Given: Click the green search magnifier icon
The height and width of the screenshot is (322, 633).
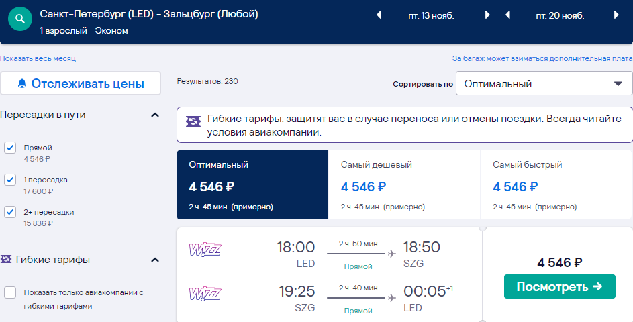Looking at the screenshot, I should click(19, 19).
